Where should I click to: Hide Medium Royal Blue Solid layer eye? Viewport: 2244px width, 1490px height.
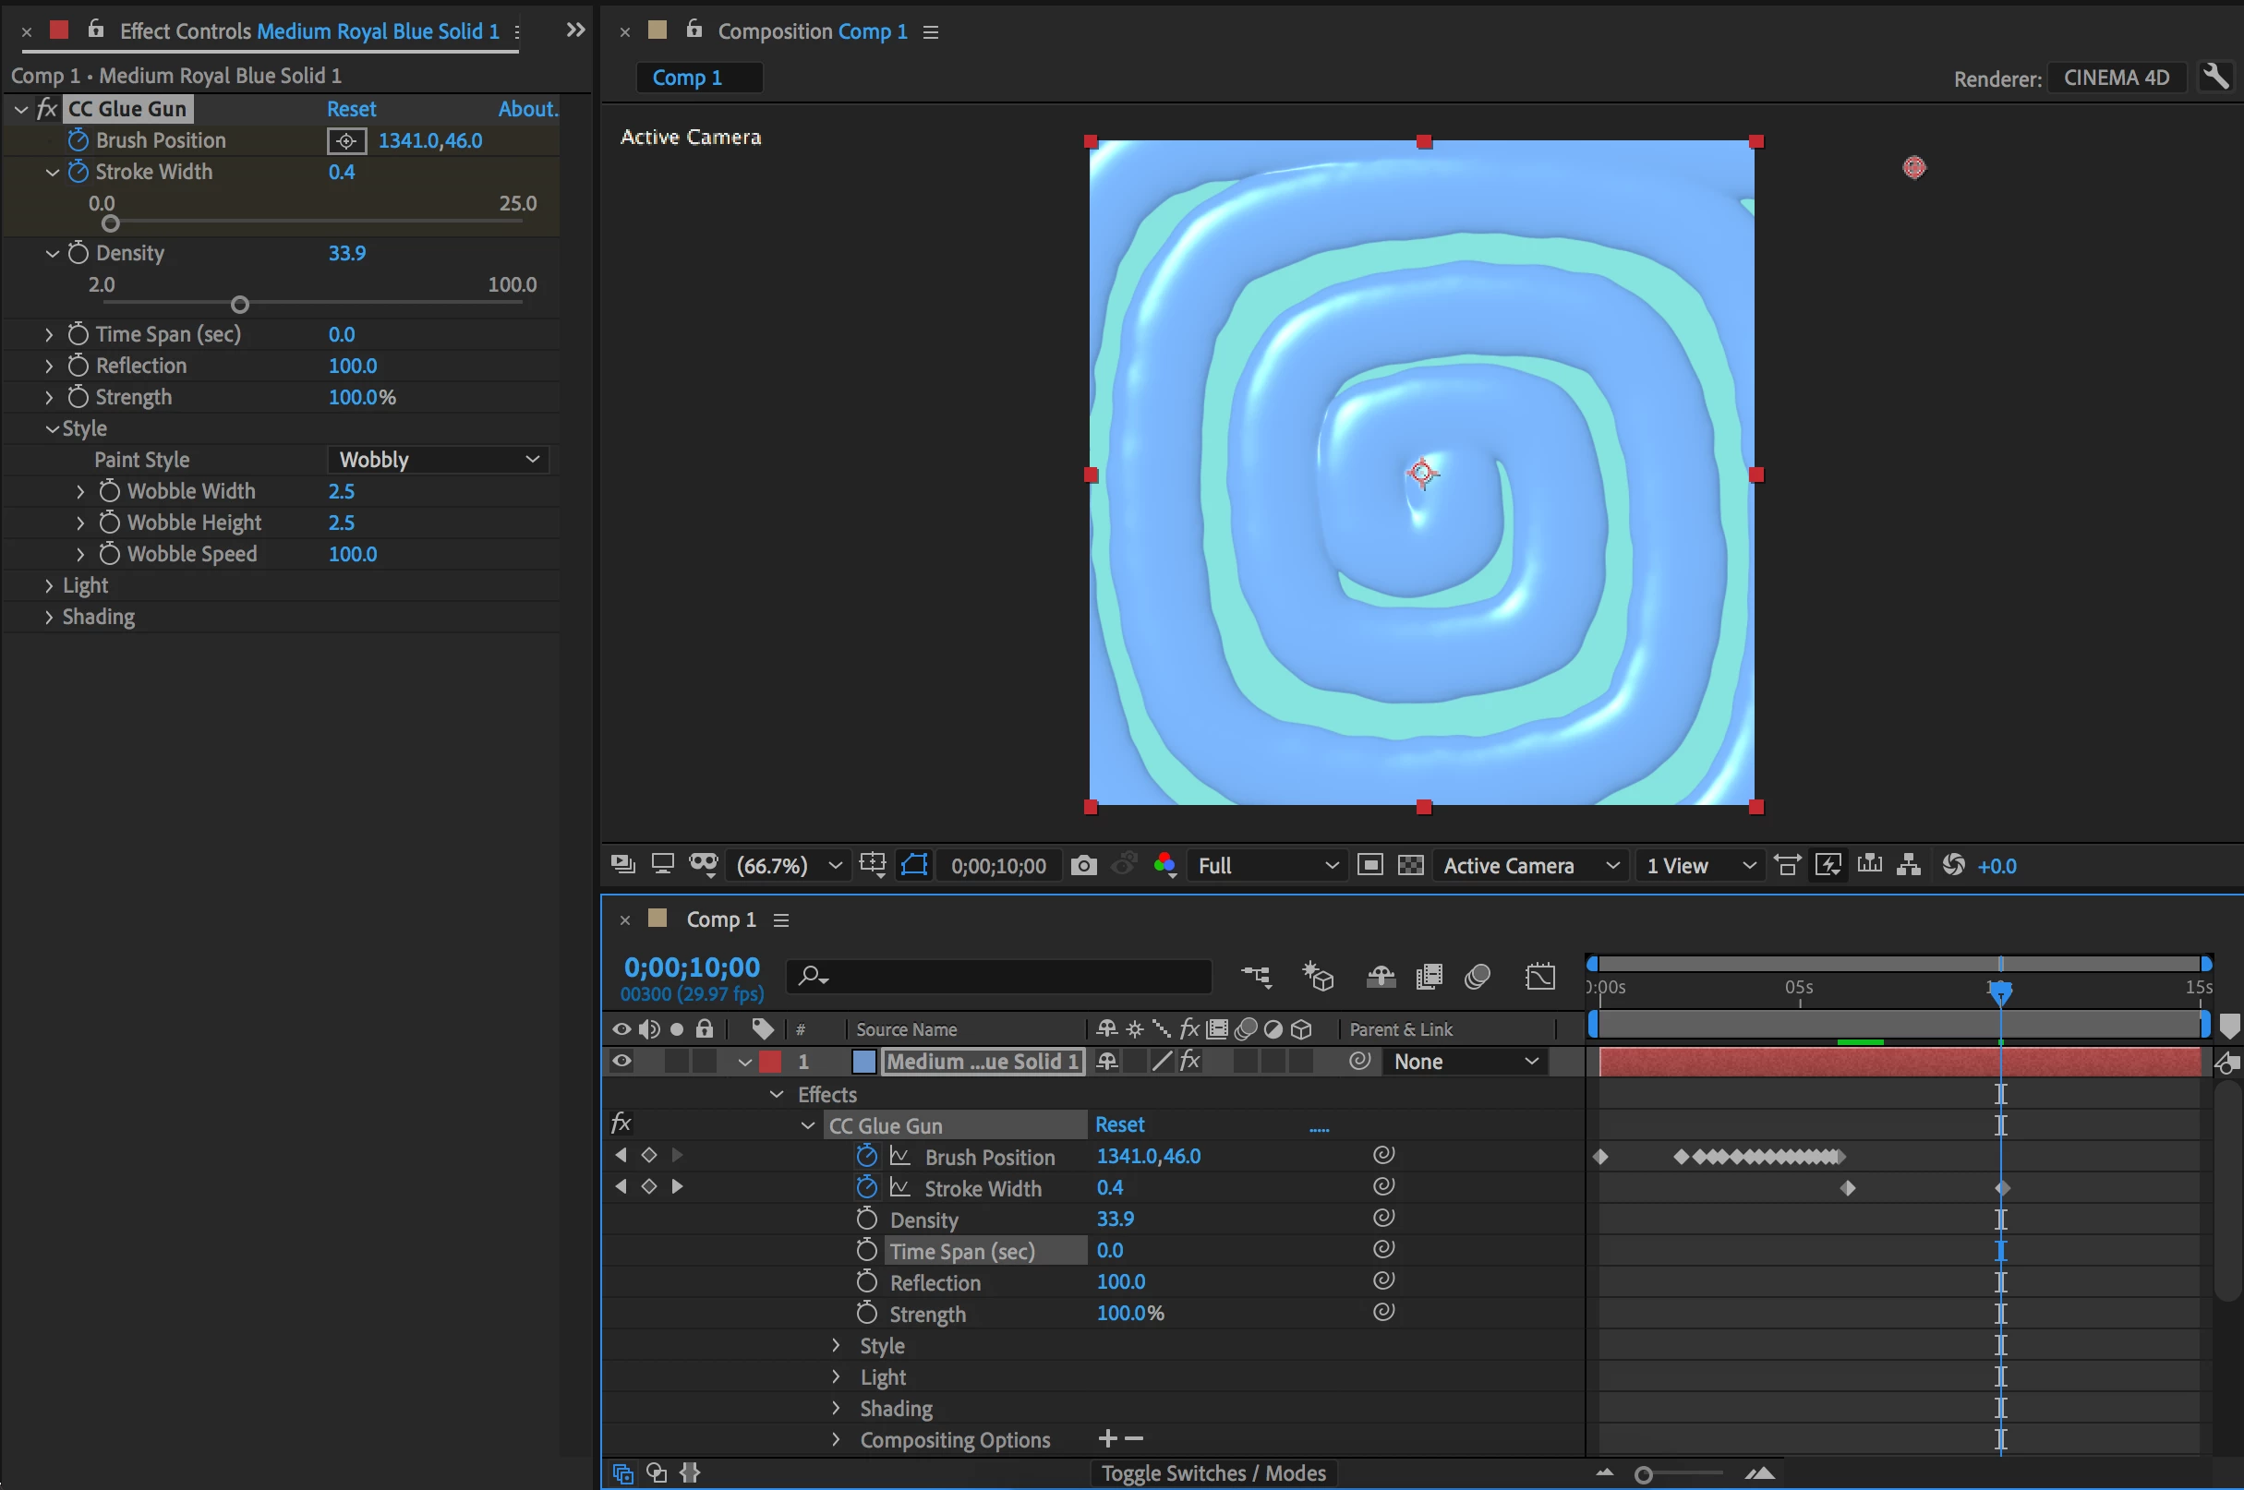(621, 1062)
